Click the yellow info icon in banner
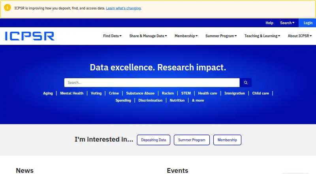The image size is (316, 174). (8, 8)
